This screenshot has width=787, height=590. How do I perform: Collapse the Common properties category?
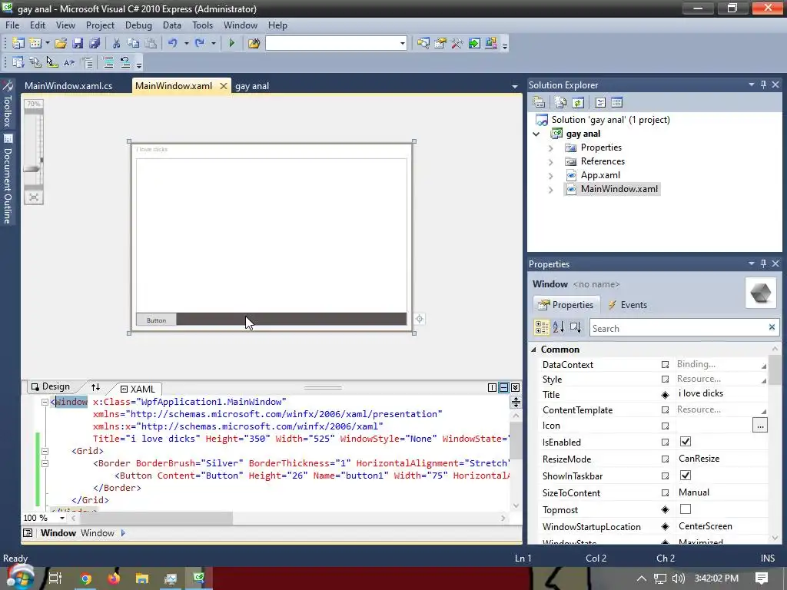[x=533, y=350]
